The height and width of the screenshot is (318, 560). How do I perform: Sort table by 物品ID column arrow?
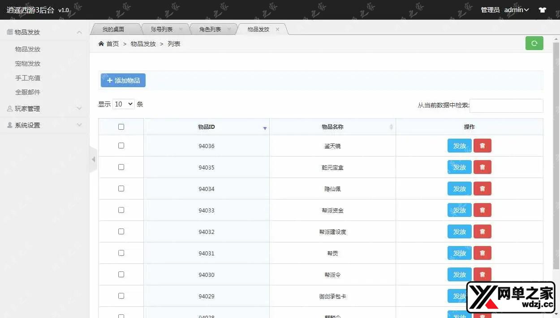(265, 128)
